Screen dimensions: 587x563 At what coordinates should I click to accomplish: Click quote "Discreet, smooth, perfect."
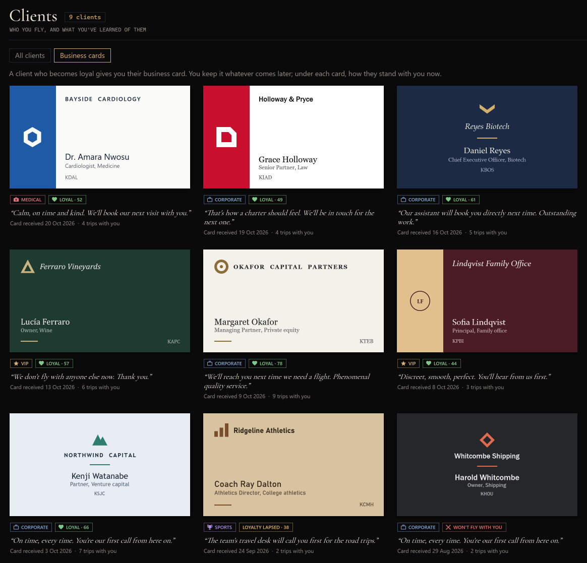(x=474, y=377)
